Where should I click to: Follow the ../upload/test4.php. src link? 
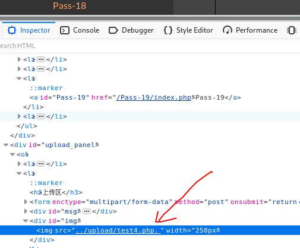[x=118, y=230]
